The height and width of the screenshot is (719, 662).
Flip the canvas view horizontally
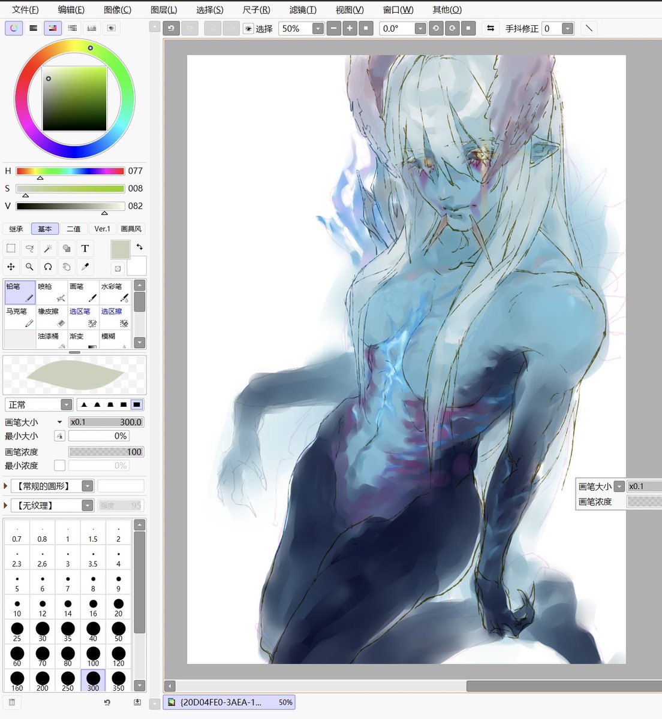(491, 28)
